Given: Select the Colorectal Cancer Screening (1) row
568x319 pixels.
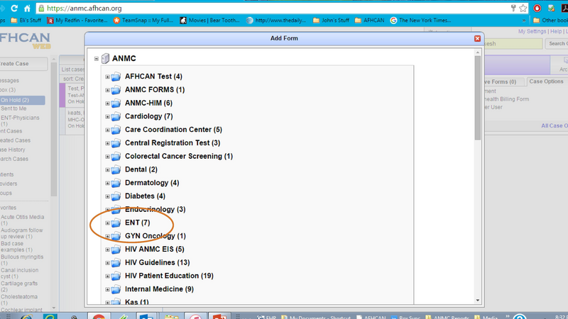Looking at the screenshot, I should (179, 156).
